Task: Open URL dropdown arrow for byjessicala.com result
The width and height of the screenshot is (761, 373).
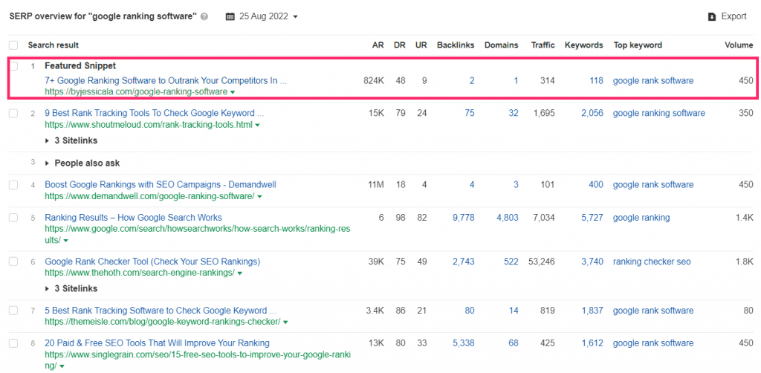Action: click(x=233, y=92)
